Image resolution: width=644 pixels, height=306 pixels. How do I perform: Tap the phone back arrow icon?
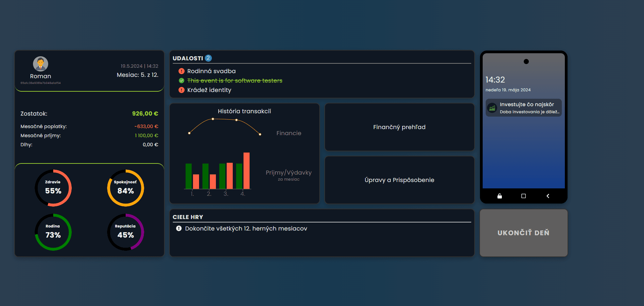coord(548,196)
